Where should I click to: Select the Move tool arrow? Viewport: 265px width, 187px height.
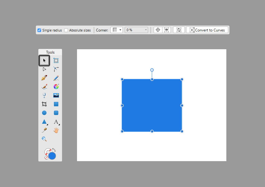point(44,60)
